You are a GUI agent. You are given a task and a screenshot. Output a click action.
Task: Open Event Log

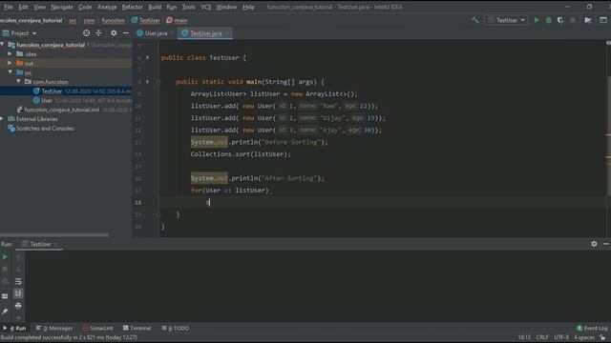(x=592, y=328)
